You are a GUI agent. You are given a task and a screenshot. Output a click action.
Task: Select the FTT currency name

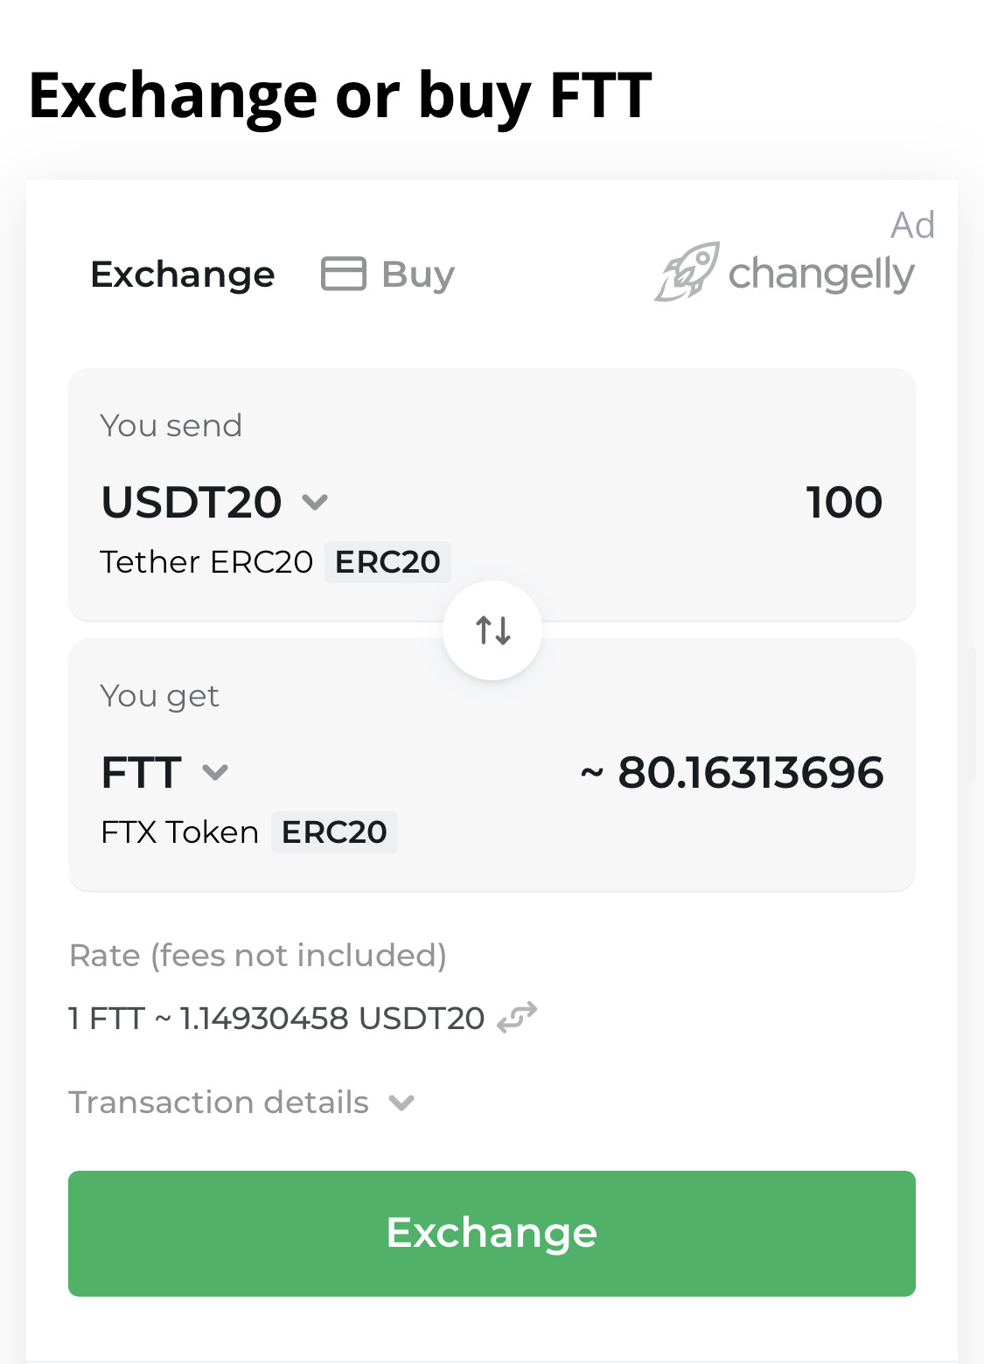[142, 772]
